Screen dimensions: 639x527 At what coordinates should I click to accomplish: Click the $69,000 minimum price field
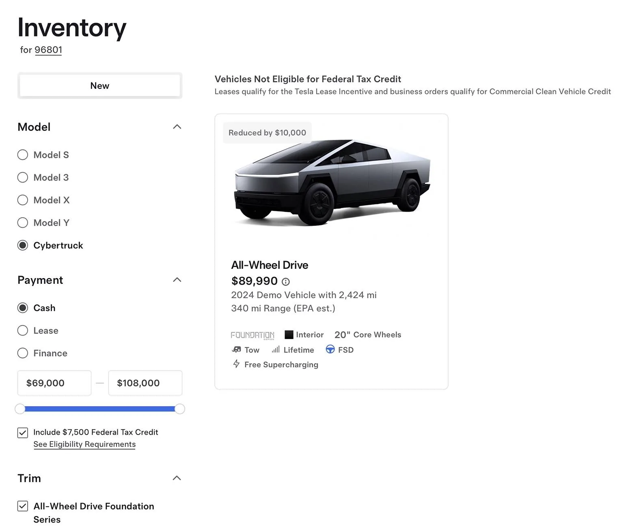point(54,383)
